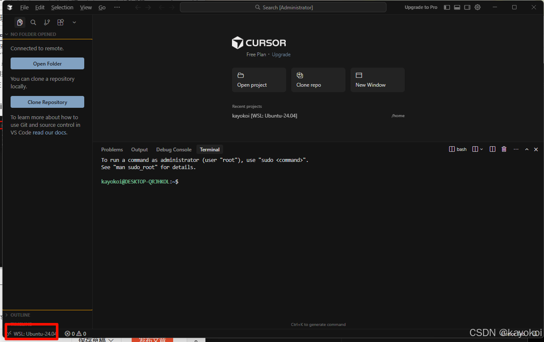Click the /home path of recent project
Screen dimensions: 544x342
[x=398, y=116]
